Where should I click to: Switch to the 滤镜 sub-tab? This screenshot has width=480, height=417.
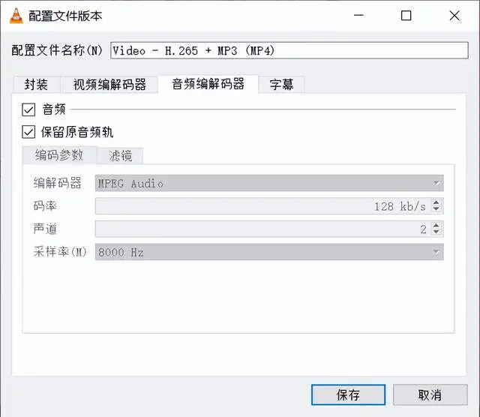tap(120, 156)
